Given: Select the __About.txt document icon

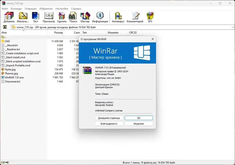Looking at the screenshot, I should point(3,45).
